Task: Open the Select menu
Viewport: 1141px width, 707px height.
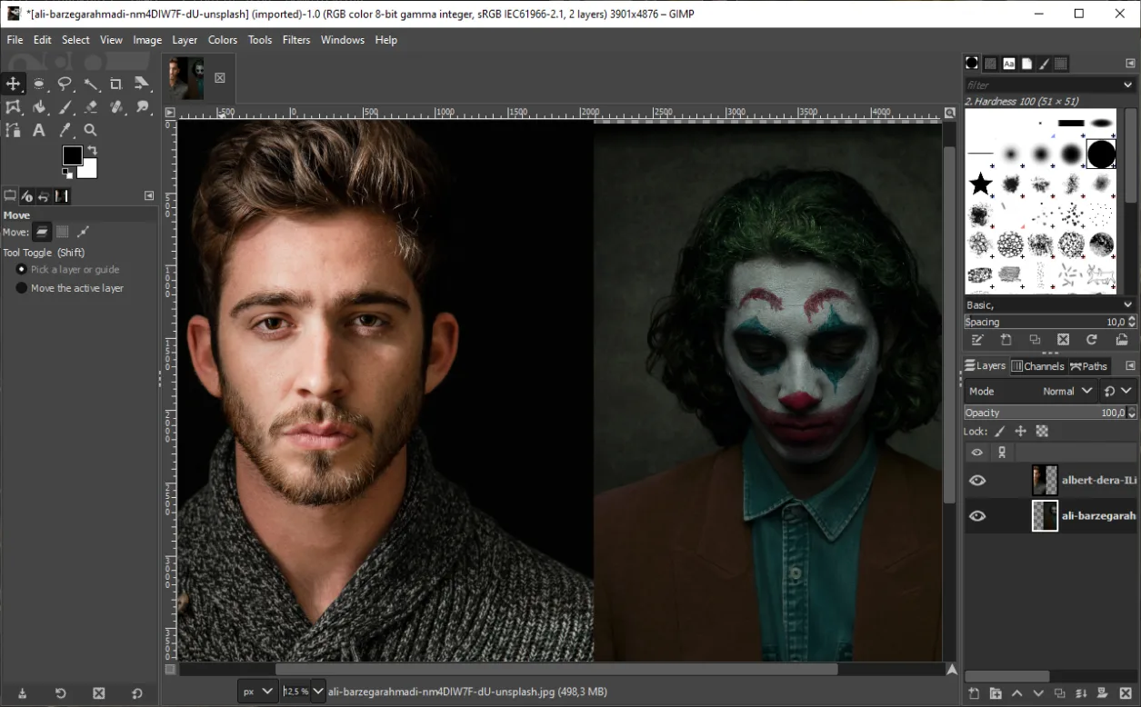Action: (75, 40)
